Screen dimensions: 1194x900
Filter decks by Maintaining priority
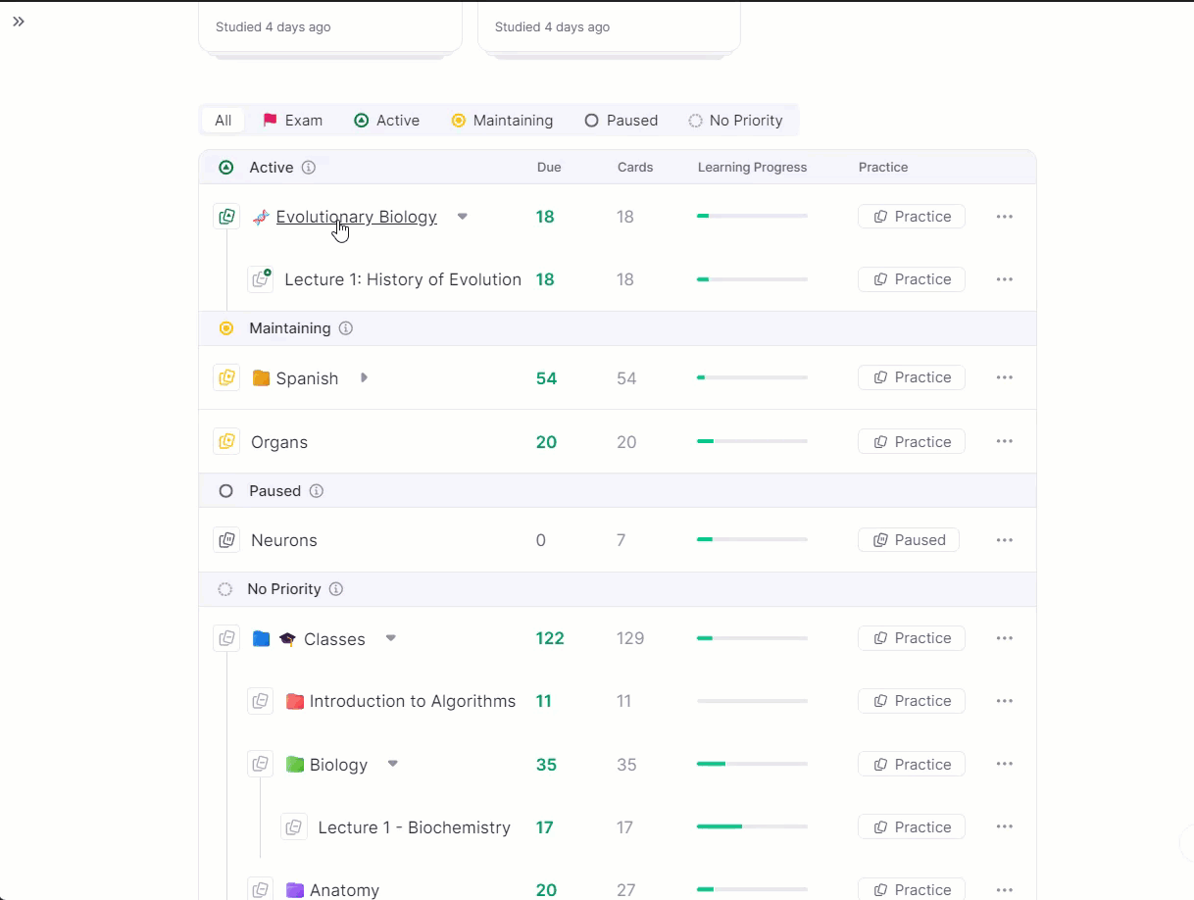coord(502,121)
